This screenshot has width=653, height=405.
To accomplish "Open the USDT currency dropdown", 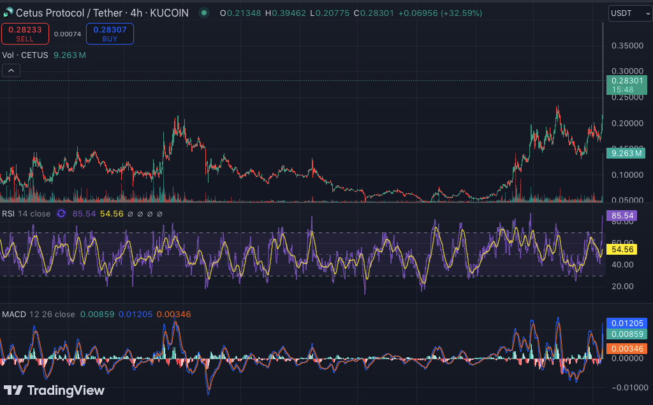I will point(630,13).
